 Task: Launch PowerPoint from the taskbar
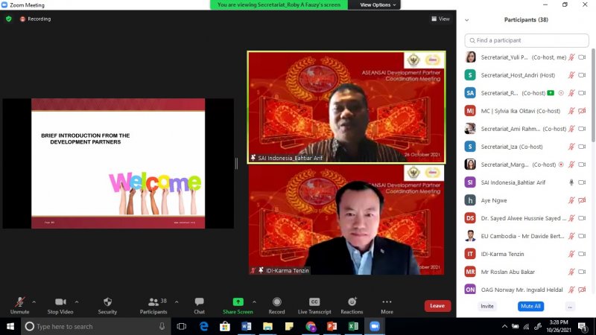pyautogui.click(x=332, y=326)
